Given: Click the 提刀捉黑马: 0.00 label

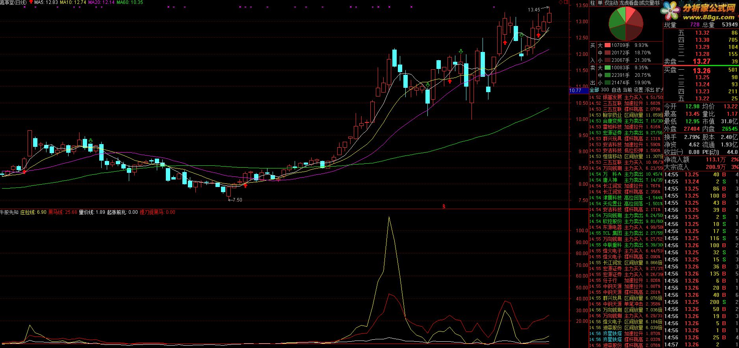Looking at the screenshot, I should (x=158, y=212).
